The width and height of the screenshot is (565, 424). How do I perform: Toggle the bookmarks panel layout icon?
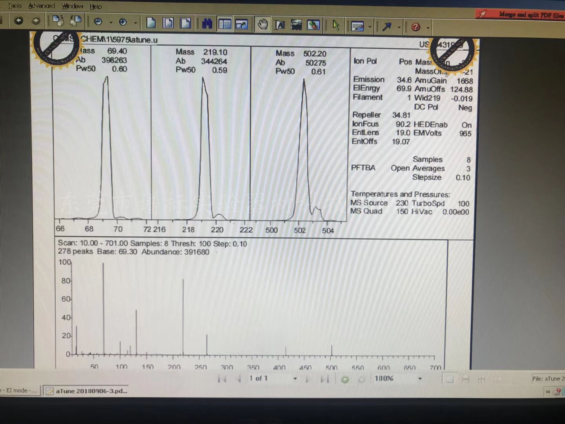[225, 24]
